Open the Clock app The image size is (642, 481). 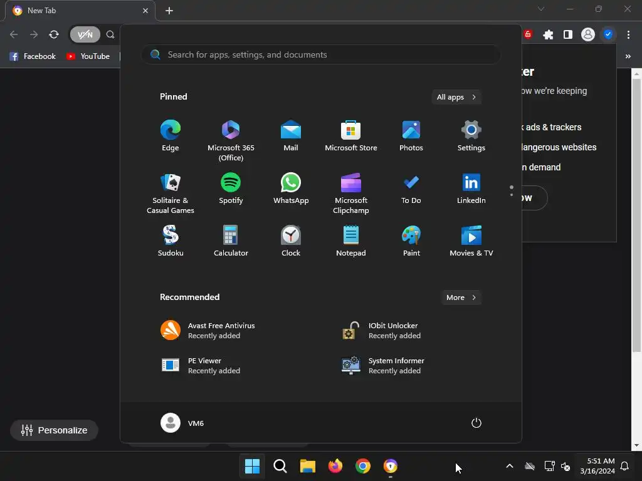[291, 241]
